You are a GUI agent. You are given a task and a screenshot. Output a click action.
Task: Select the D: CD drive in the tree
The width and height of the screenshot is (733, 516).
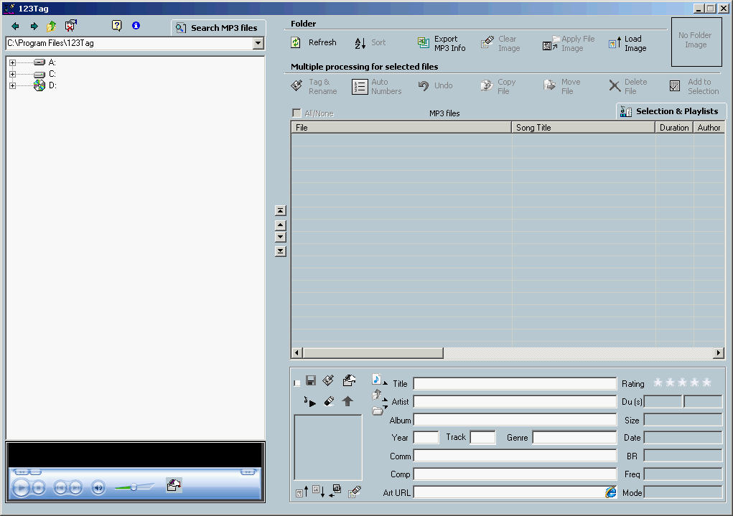click(45, 85)
